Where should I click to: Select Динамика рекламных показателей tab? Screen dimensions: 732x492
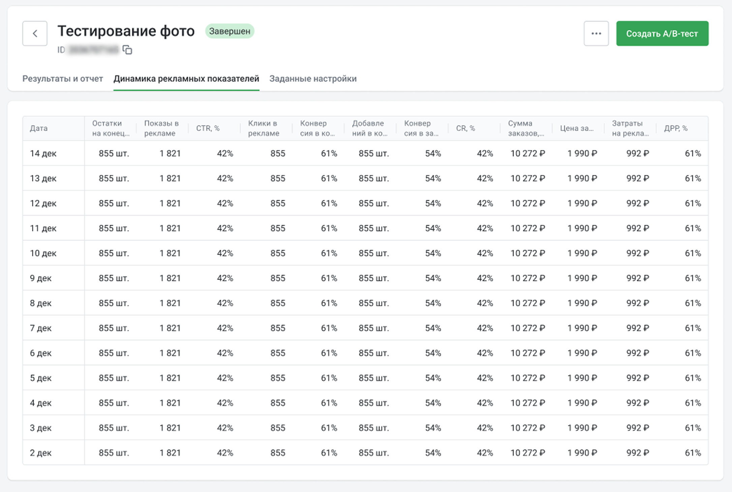(186, 79)
